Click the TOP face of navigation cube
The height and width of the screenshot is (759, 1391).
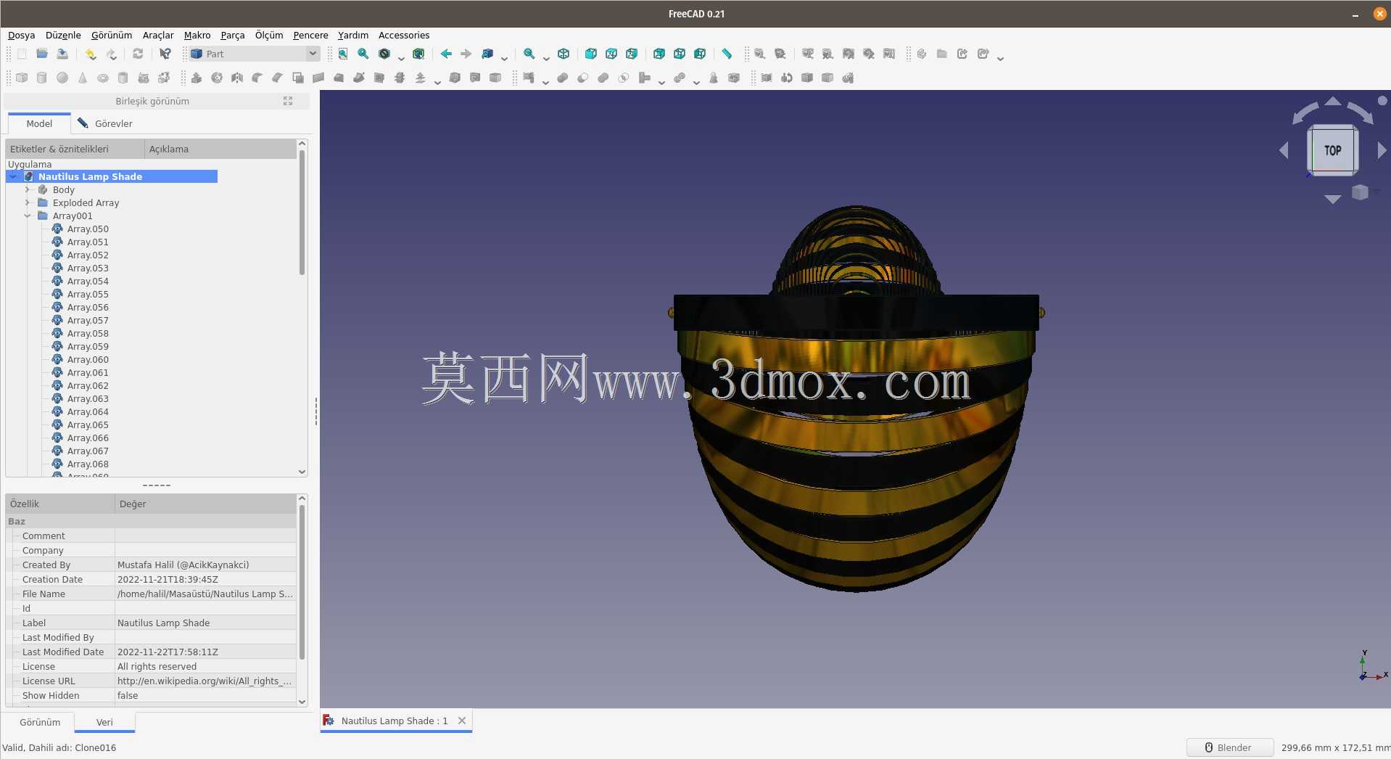click(x=1332, y=150)
